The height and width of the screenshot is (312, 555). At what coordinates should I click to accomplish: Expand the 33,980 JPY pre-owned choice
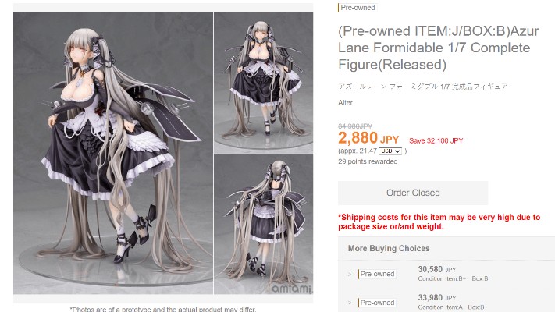(x=350, y=303)
